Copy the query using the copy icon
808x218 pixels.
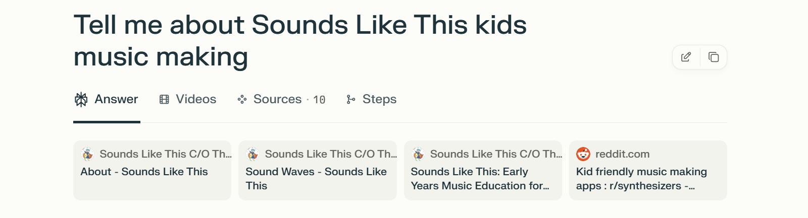[x=714, y=57]
